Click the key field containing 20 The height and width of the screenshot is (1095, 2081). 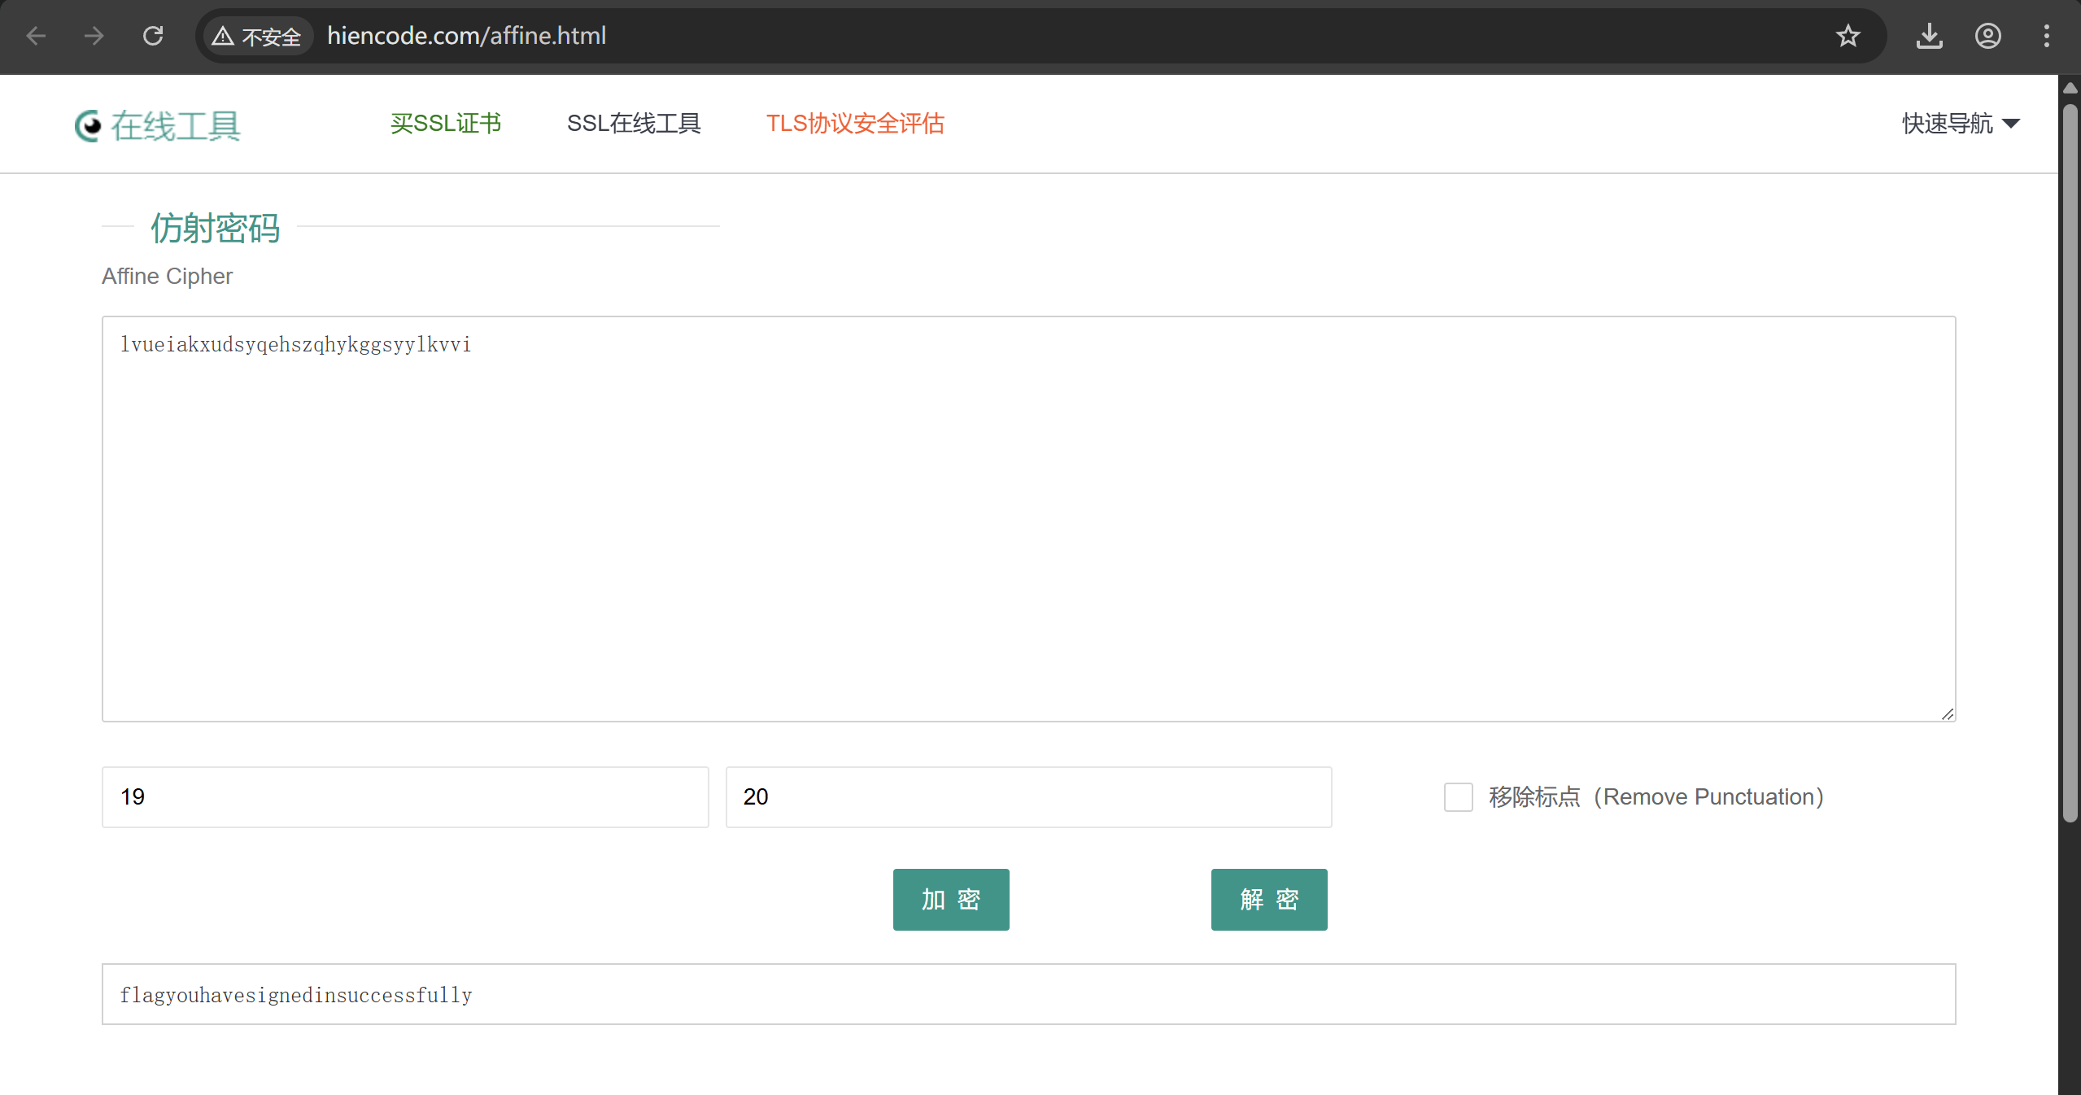pyautogui.click(x=1028, y=797)
